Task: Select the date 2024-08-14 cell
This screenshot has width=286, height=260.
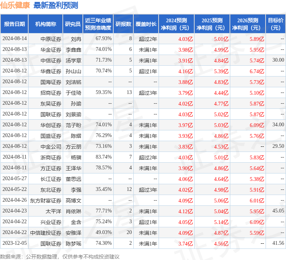Action: (14, 39)
